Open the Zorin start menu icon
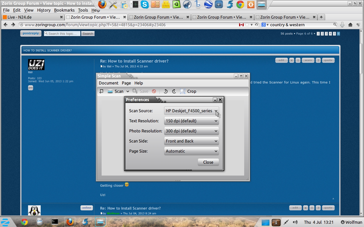The width and height of the screenshot is (364, 227). 6,222
